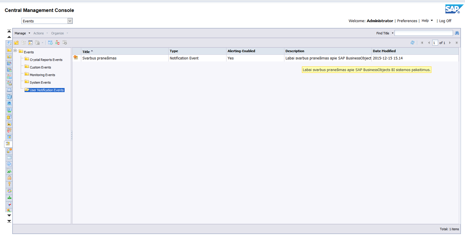This screenshot has height=241, width=465.
Task: Open the Manage menu
Action: (x=22, y=33)
